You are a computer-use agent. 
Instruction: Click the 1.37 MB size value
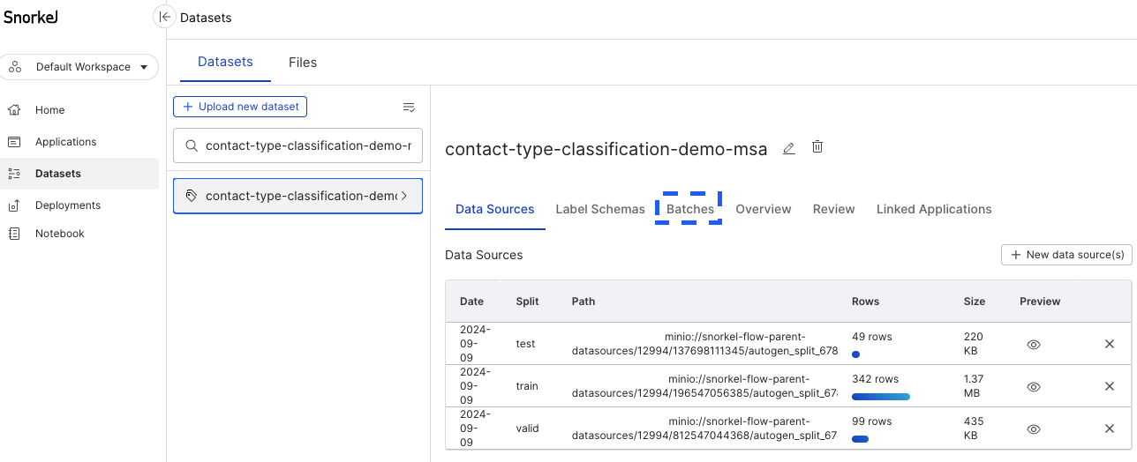click(x=975, y=386)
